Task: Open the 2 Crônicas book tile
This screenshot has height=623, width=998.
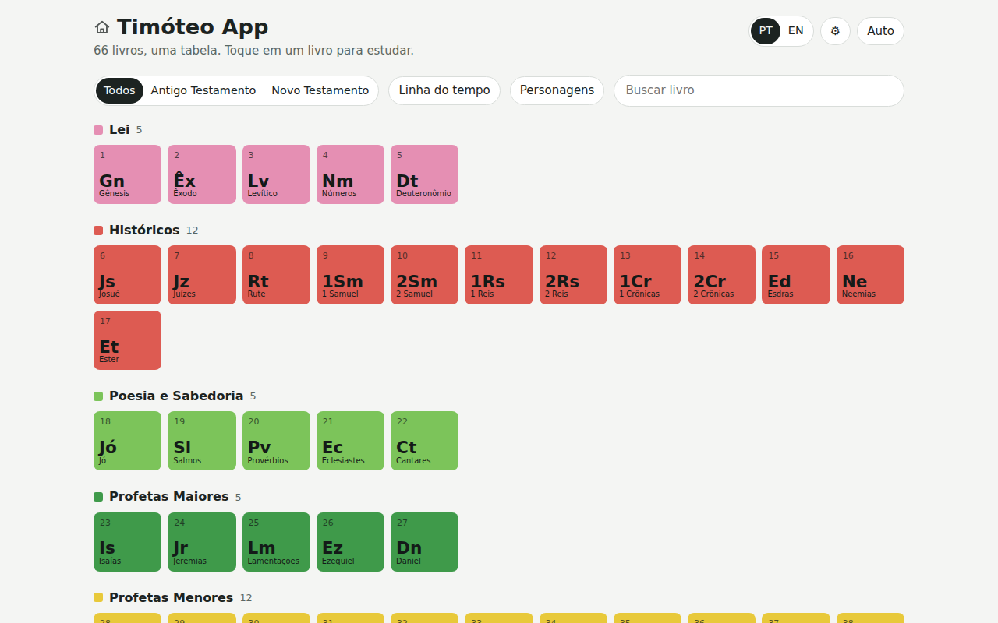Action: pos(721,275)
